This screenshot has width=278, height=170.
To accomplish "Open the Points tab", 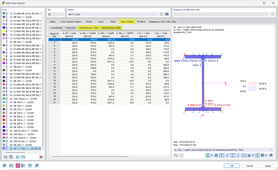I will coord(89,22).
